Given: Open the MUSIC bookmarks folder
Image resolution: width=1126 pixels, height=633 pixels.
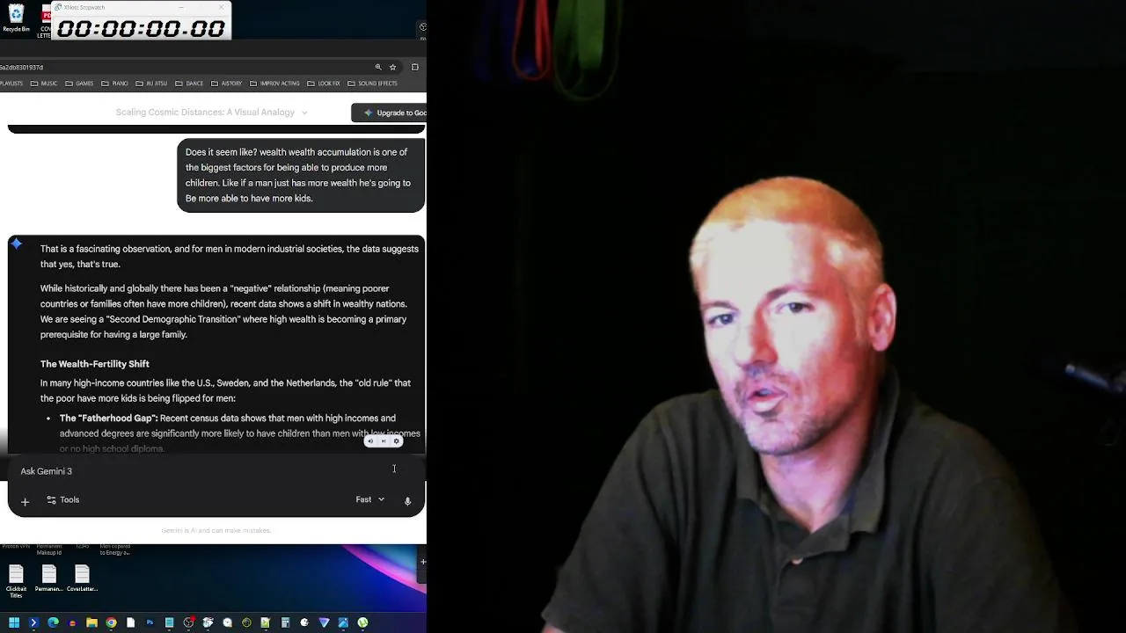Looking at the screenshot, I should coord(43,84).
